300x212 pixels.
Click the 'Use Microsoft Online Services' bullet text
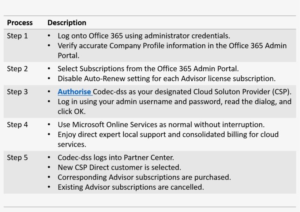[x=161, y=125]
